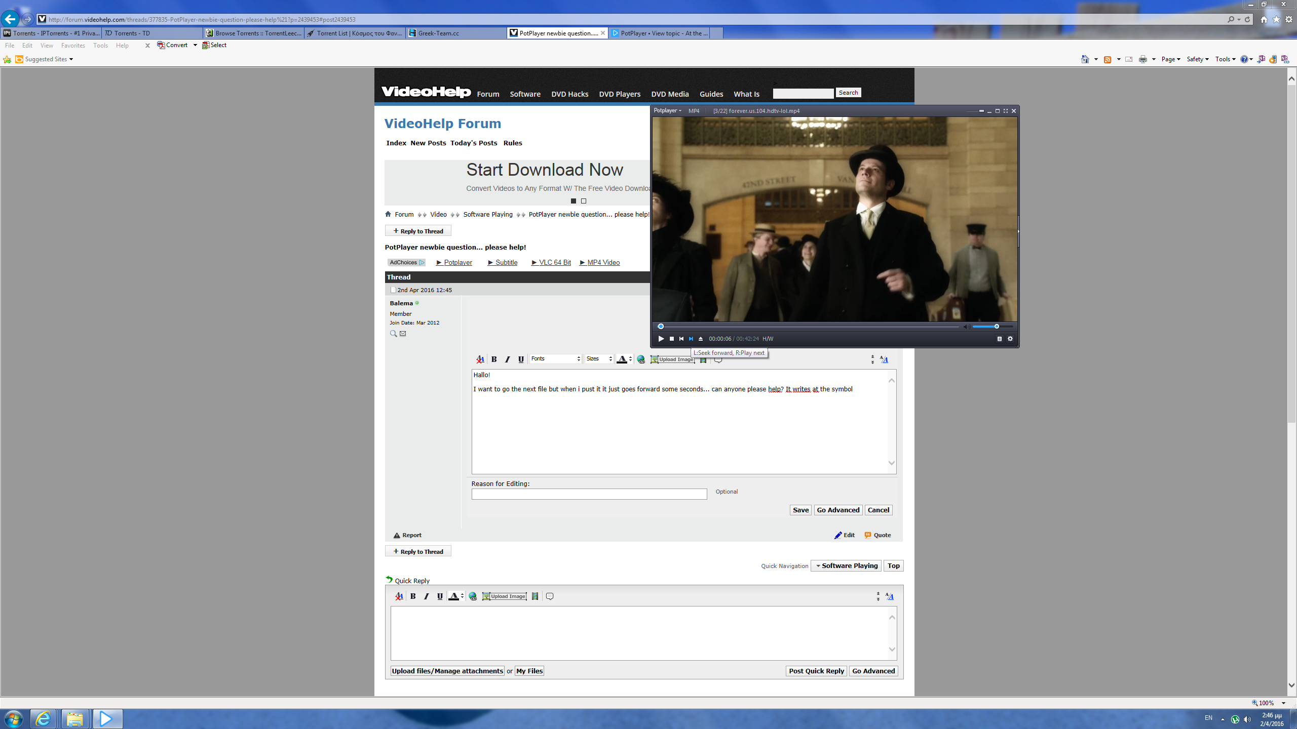
Task: Click Wrap Quote icon in Quick Reply toolbar
Action: (550, 596)
